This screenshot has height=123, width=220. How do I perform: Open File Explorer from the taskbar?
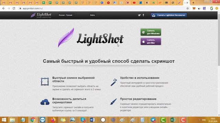coord(12,120)
